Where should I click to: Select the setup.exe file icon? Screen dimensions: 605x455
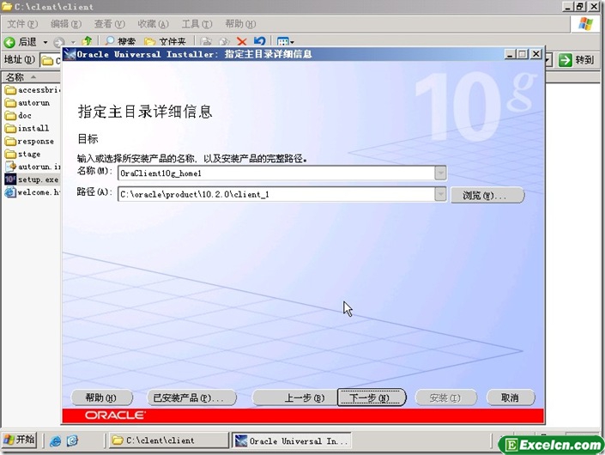(11, 179)
